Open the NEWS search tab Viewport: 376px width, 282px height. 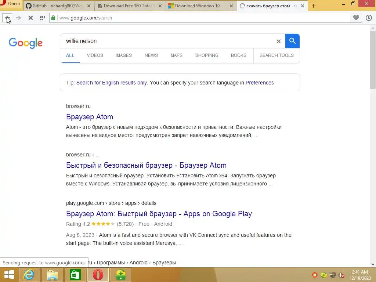coord(151,55)
